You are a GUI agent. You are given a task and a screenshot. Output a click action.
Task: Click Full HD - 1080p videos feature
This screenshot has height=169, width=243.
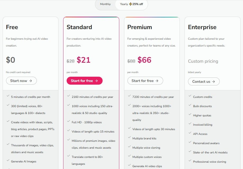tap(87, 122)
